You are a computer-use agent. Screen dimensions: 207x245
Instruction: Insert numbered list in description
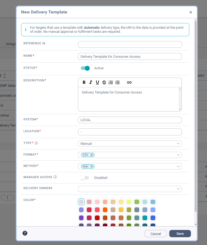coord(111,82)
